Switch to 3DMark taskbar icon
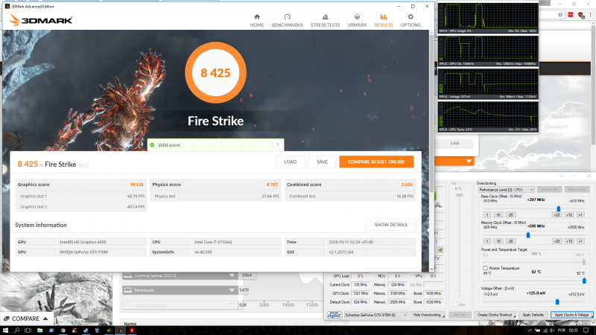This screenshot has width=596, height=335. click(121, 331)
